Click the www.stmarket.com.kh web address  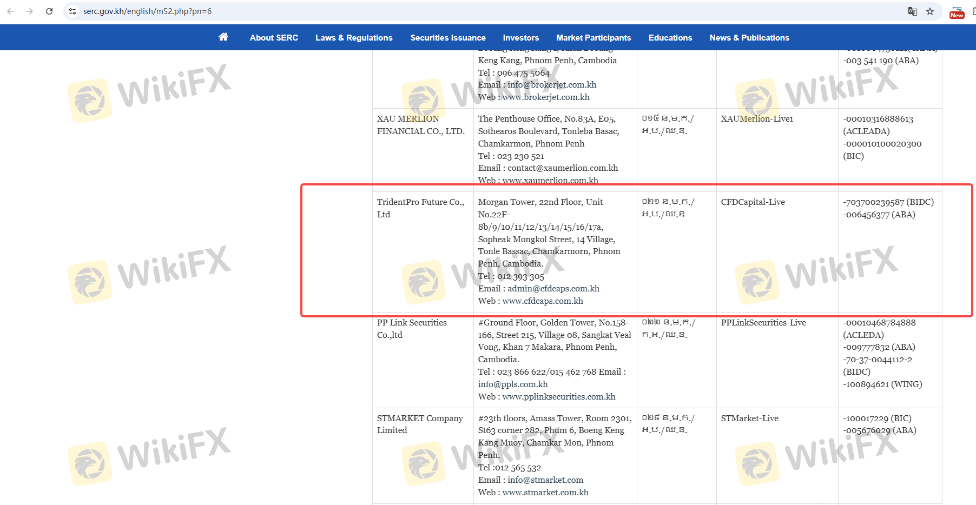point(545,493)
